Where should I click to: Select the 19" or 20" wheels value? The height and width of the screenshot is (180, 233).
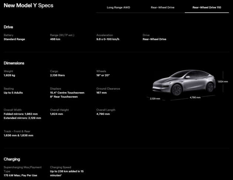[x=103, y=75]
